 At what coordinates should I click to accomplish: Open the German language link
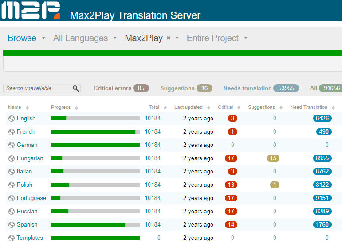coord(27,145)
